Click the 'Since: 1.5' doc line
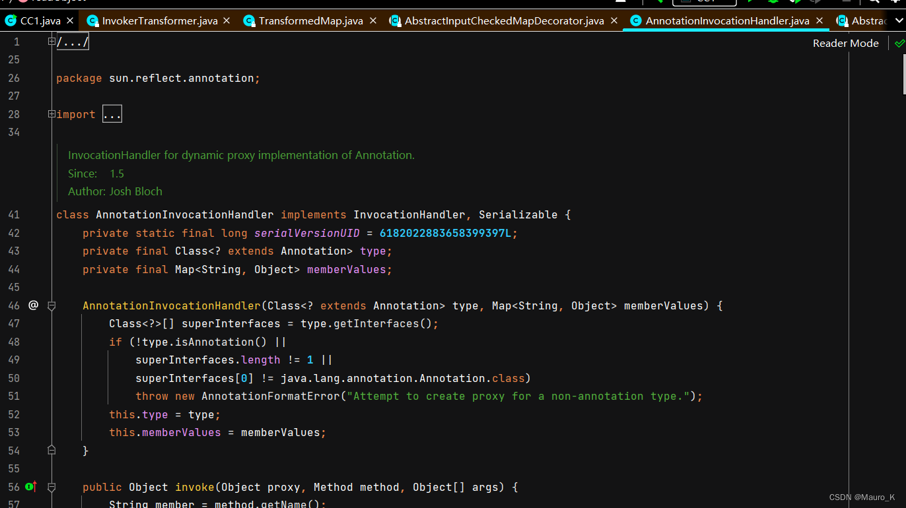Image resolution: width=906 pixels, height=508 pixels. point(96,174)
